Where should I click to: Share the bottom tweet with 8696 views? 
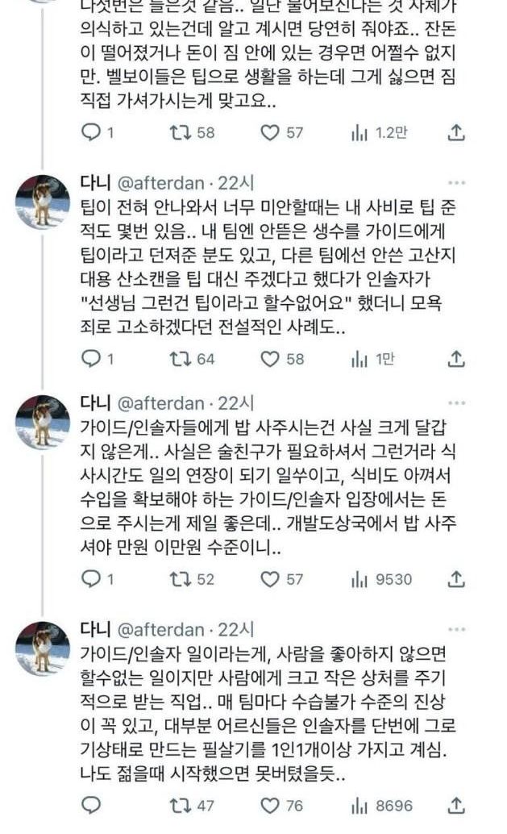pos(456,806)
